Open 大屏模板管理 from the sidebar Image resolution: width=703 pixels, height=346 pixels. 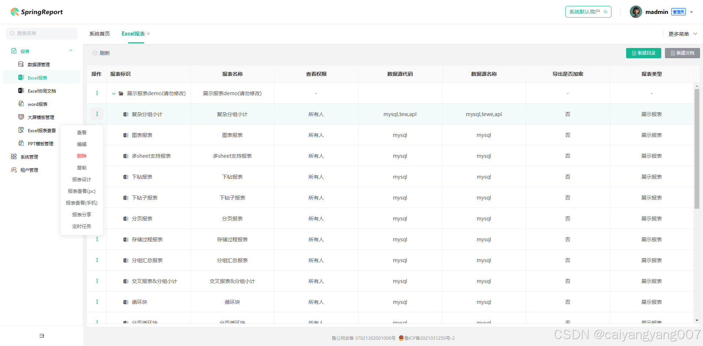(41, 117)
